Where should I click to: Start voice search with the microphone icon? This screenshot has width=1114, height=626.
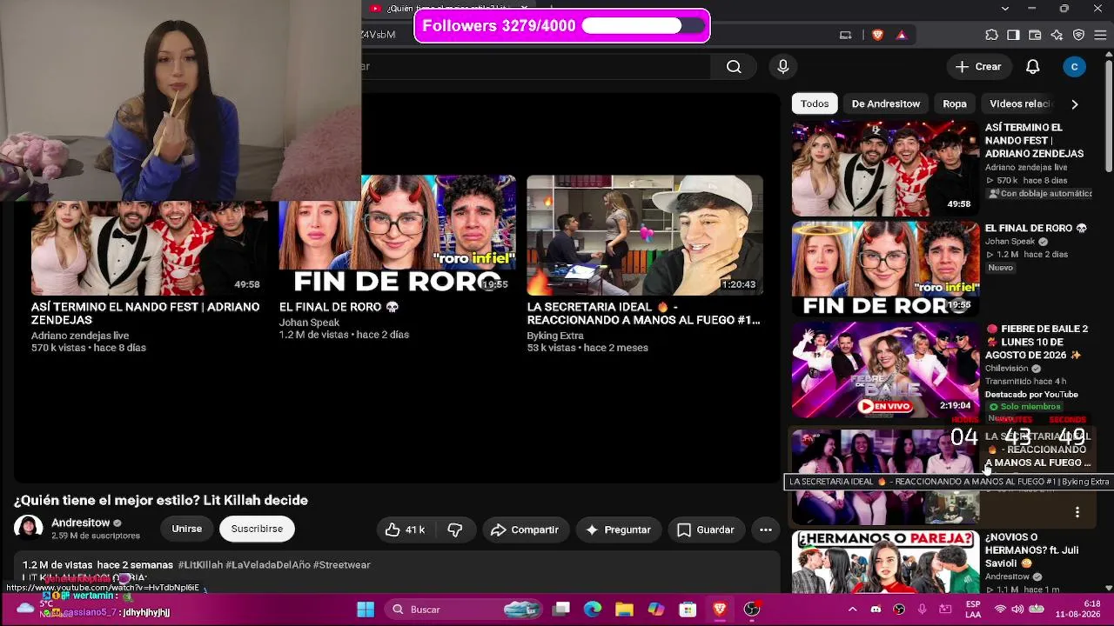coord(783,67)
